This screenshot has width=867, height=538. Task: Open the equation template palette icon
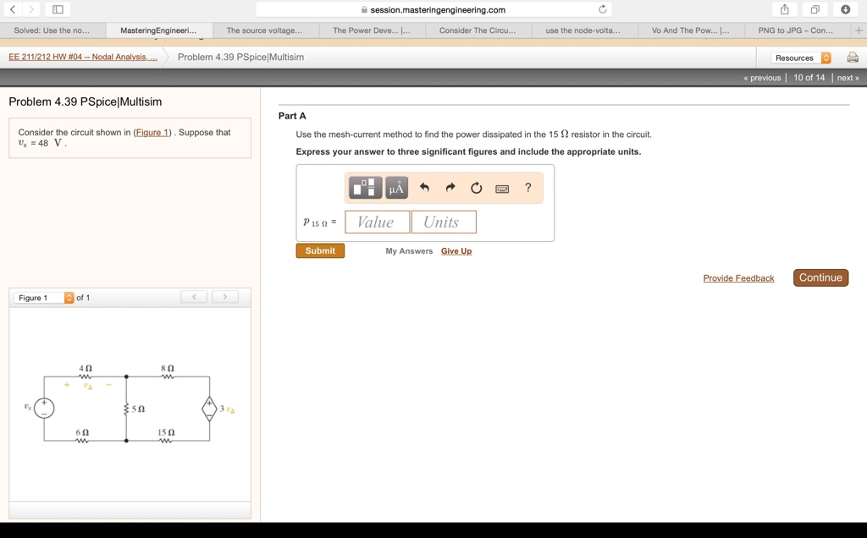364,188
